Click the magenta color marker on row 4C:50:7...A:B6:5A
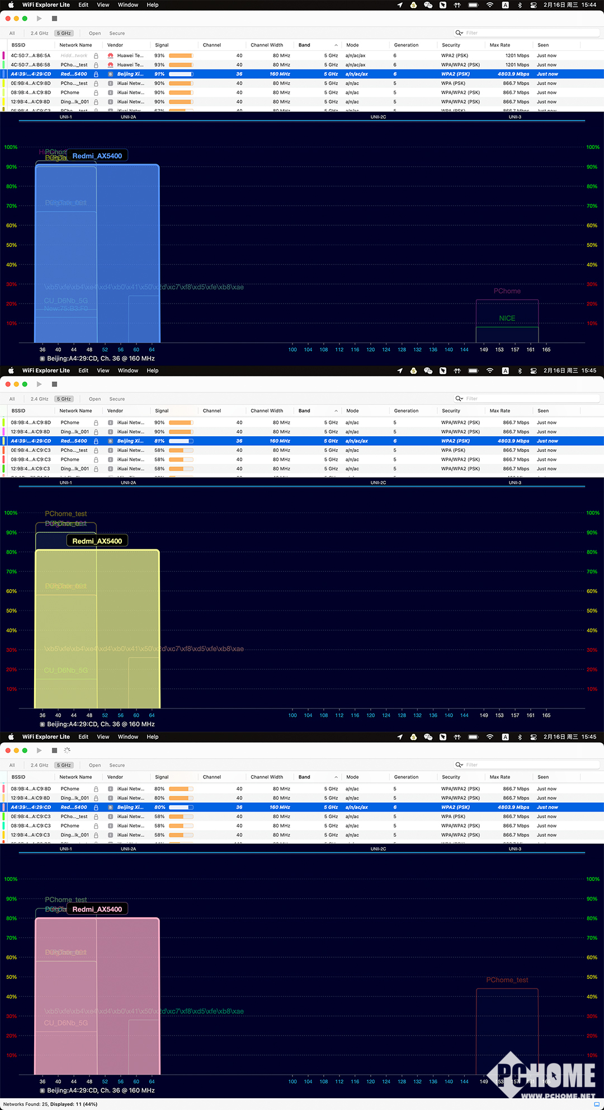 (x=4, y=55)
